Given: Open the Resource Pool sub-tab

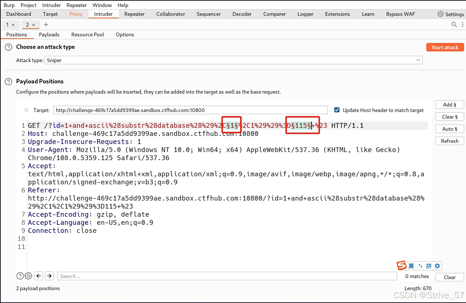Looking at the screenshot, I should (x=88, y=35).
